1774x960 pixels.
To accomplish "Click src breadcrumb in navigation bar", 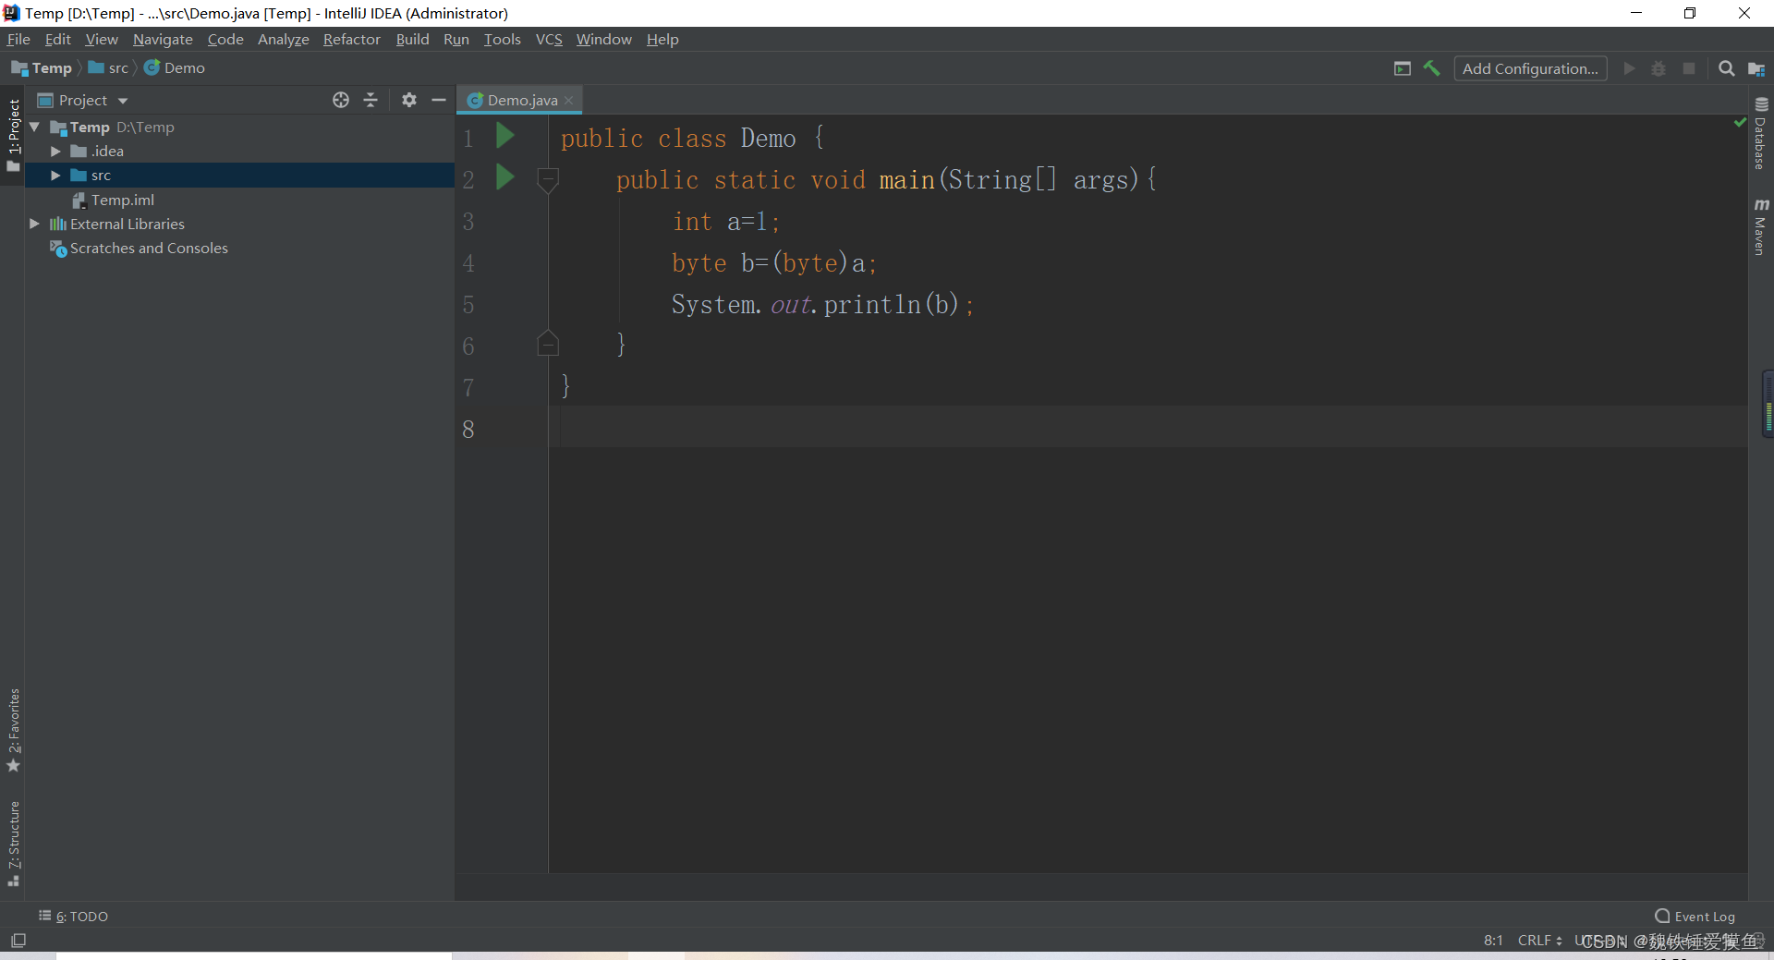I will (x=108, y=67).
